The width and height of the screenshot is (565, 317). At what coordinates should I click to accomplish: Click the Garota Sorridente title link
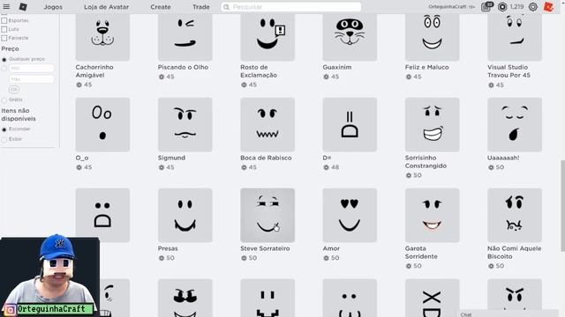pyautogui.click(x=421, y=253)
